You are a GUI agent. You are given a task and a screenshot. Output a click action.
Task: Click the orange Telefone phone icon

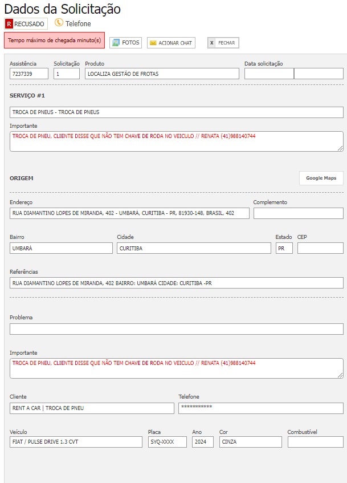coord(59,23)
